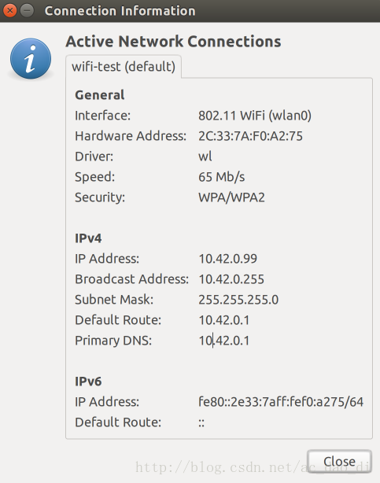Image resolution: width=380 pixels, height=483 pixels.
Task: Click the General section heading
Action: point(100,95)
